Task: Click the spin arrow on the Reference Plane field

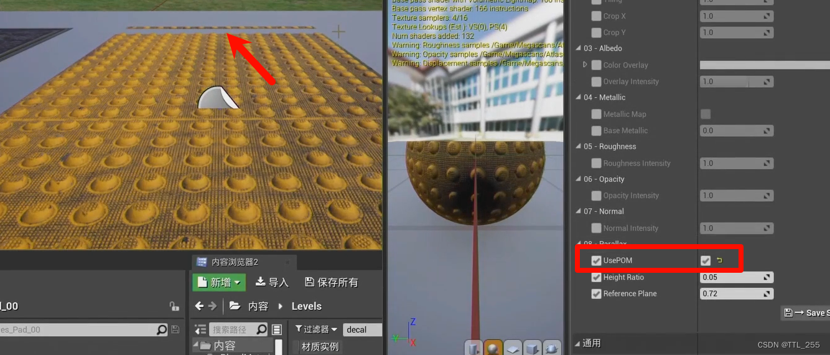Action: (767, 293)
